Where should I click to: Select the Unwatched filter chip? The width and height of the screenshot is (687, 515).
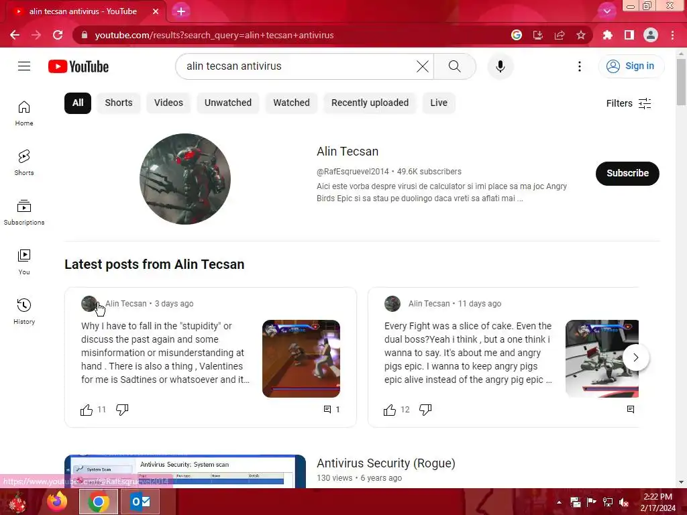point(228,103)
